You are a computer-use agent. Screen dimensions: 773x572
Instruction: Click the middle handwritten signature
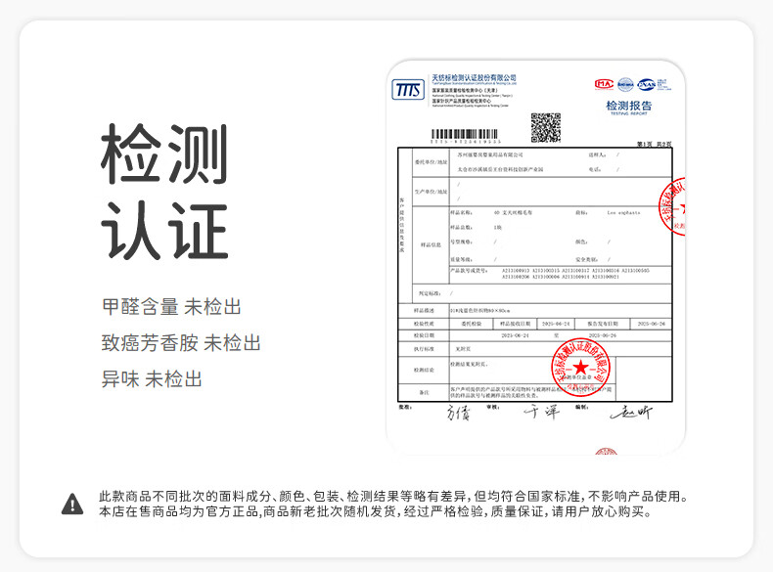click(542, 412)
